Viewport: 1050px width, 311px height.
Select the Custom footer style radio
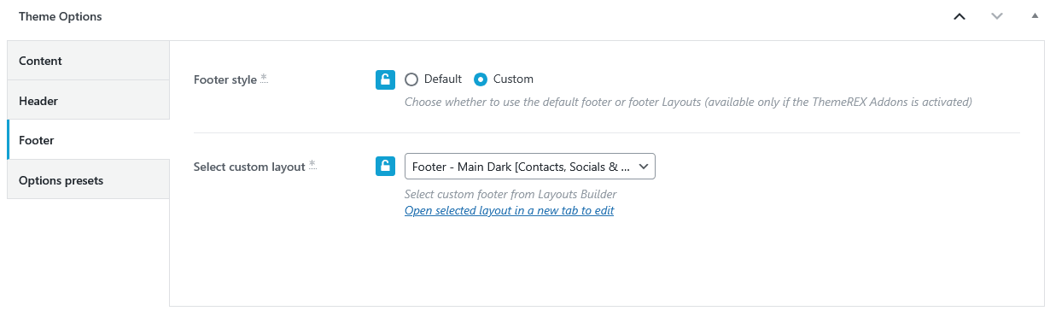click(481, 79)
